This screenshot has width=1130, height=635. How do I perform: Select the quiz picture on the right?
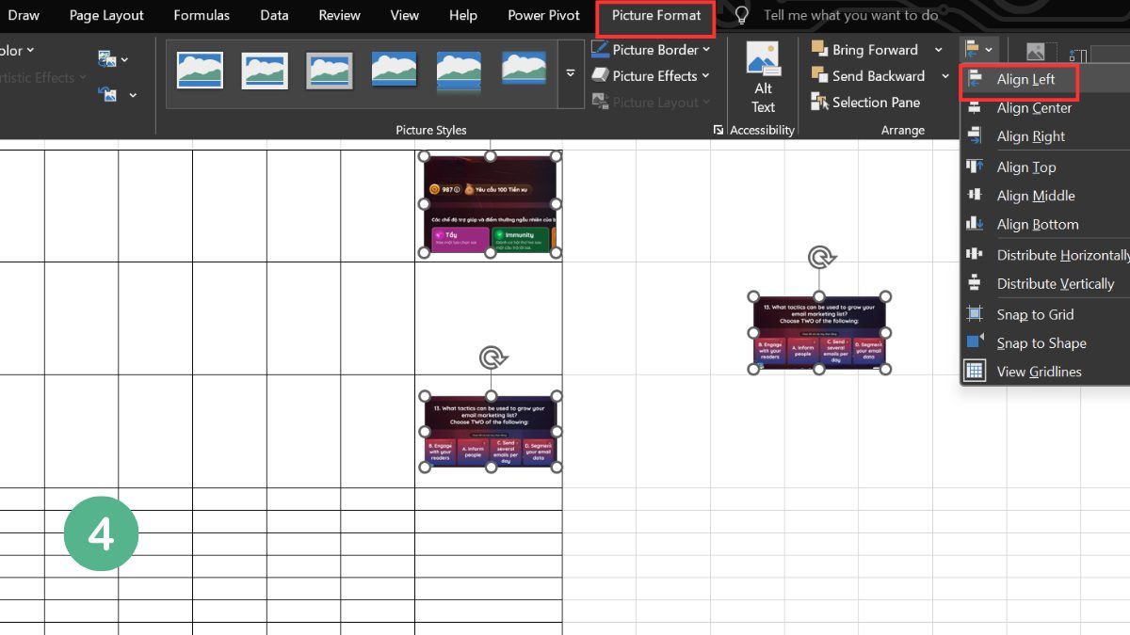[x=818, y=331]
